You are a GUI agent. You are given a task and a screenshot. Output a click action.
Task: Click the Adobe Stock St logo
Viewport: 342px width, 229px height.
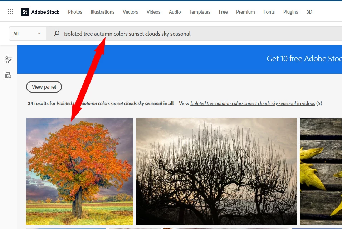(x=25, y=12)
